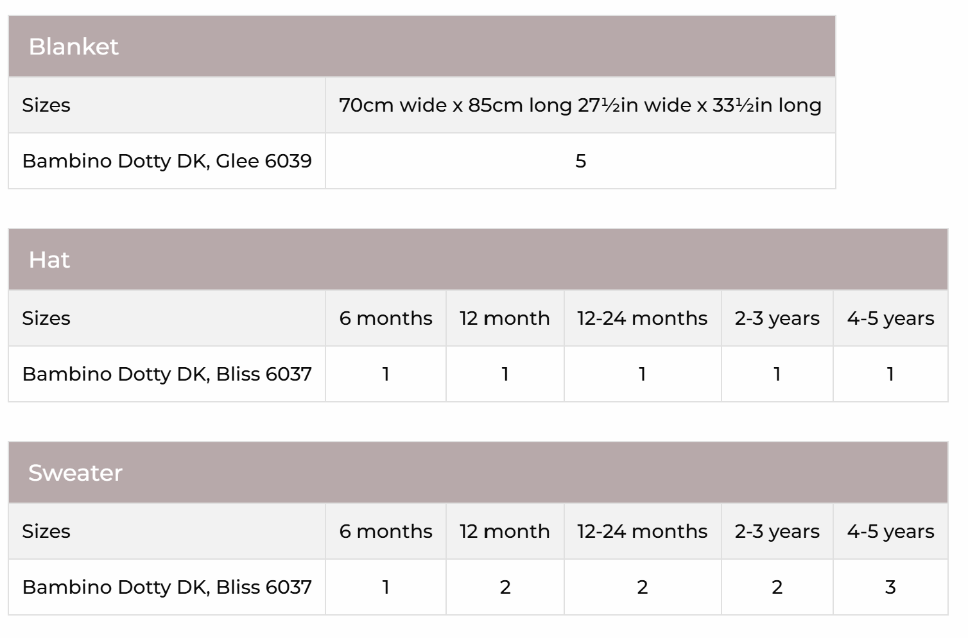This screenshot has width=968, height=638.
Task: Select the blanket yarn quantity 5 cell
Action: point(580,161)
